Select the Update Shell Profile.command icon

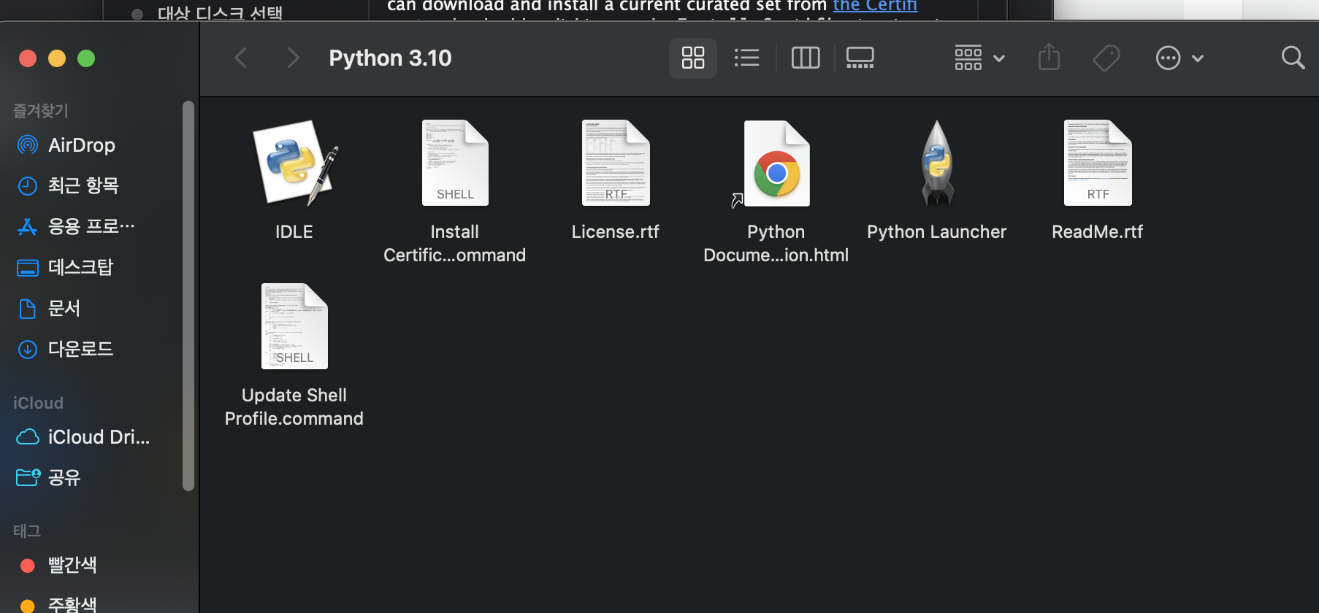coord(294,326)
